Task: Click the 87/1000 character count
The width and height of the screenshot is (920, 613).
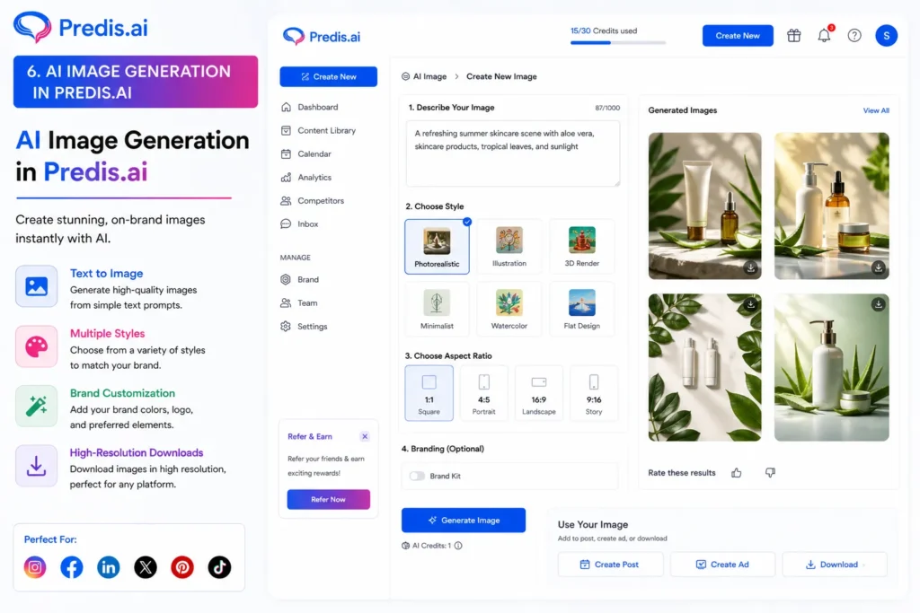Action: click(607, 108)
